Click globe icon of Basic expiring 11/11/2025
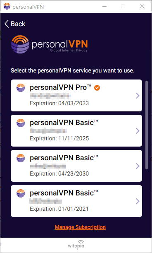Image resolution: width=152 pixels, height=253 pixels. 21,123
